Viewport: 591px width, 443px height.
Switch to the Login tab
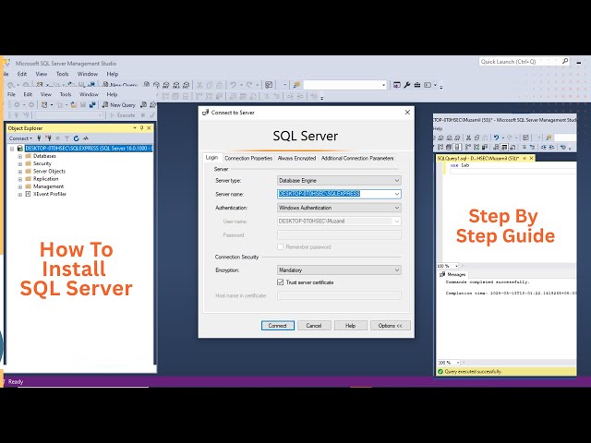pos(211,158)
